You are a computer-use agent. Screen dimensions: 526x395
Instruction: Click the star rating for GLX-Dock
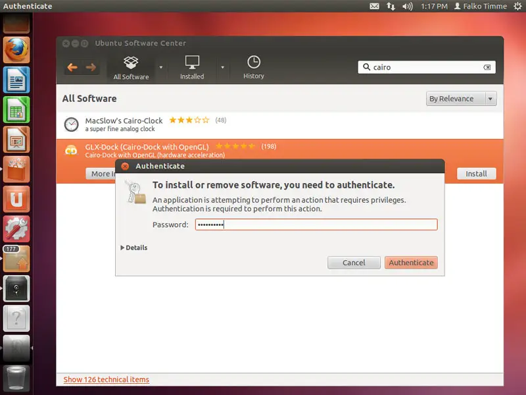(x=235, y=146)
